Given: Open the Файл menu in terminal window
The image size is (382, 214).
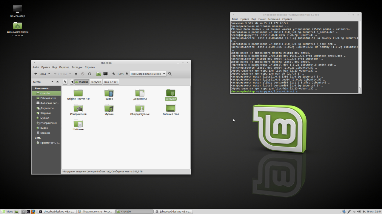Looking at the screenshot, I should [x=235, y=19].
